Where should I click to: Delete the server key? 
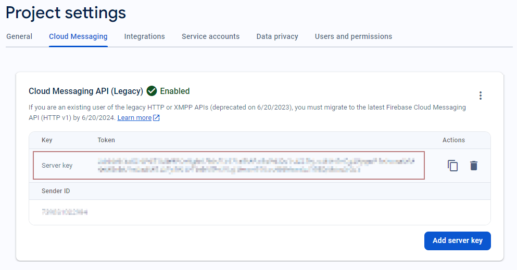473,166
